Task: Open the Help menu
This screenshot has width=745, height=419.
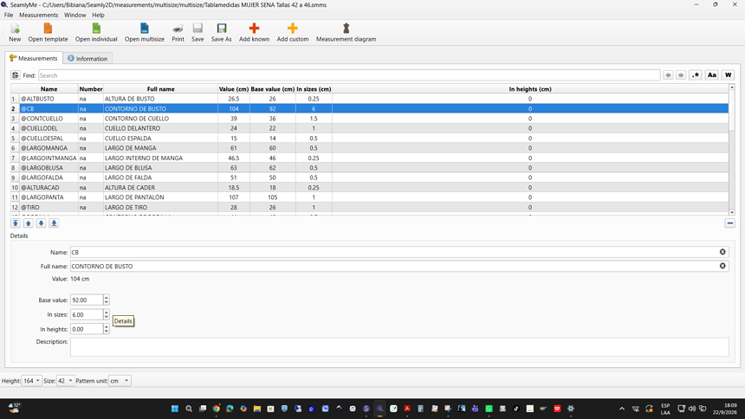Action: click(x=99, y=16)
